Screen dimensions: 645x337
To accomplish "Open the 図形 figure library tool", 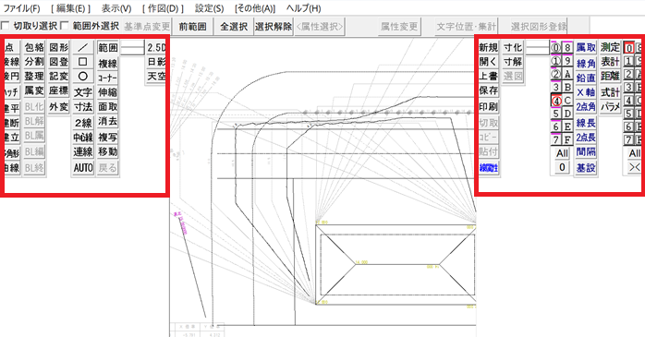I will (59, 48).
